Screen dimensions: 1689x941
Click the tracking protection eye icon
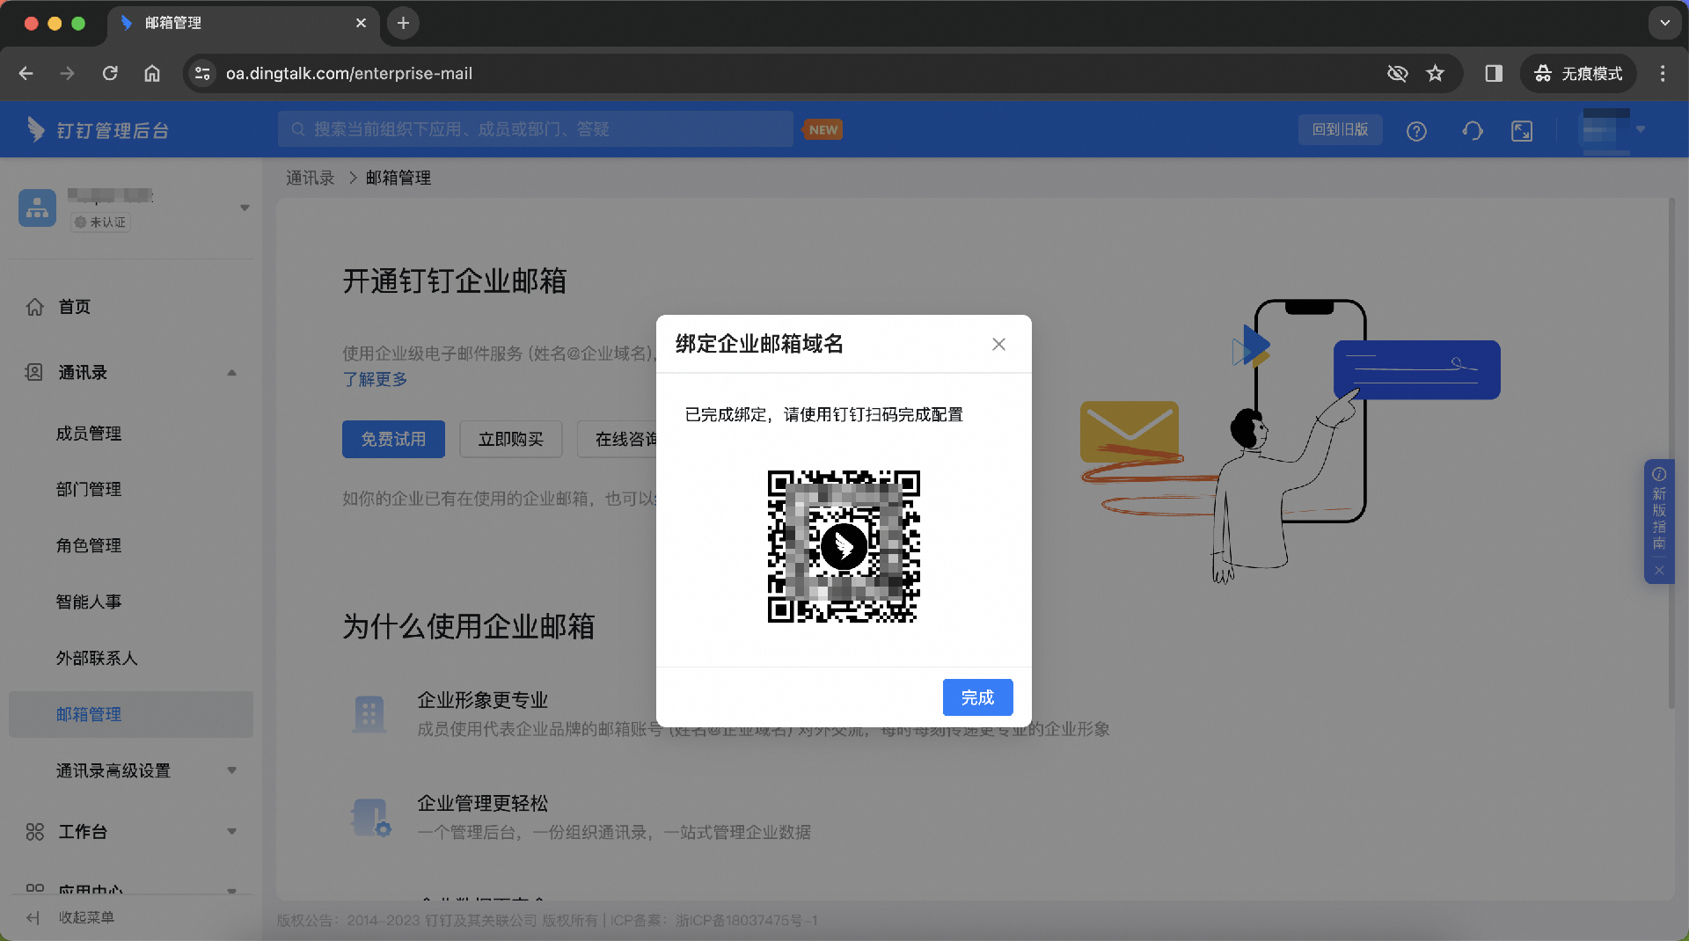[1397, 73]
